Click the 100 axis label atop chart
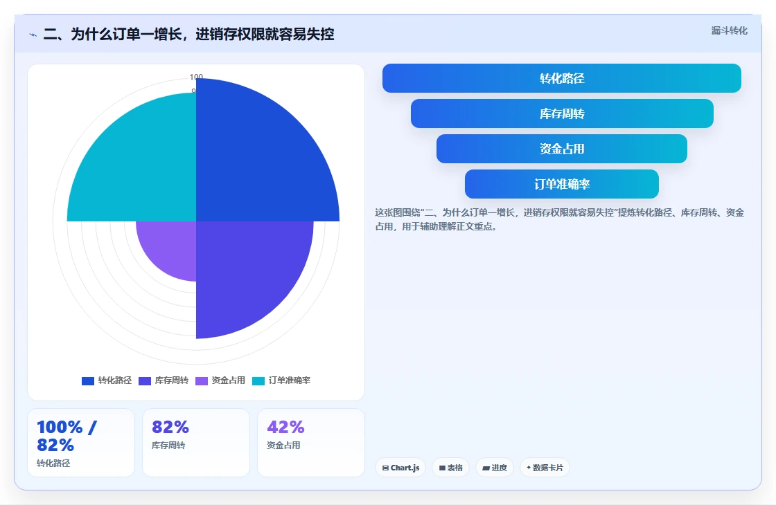776x505 pixels. click(x=196, y=77)
